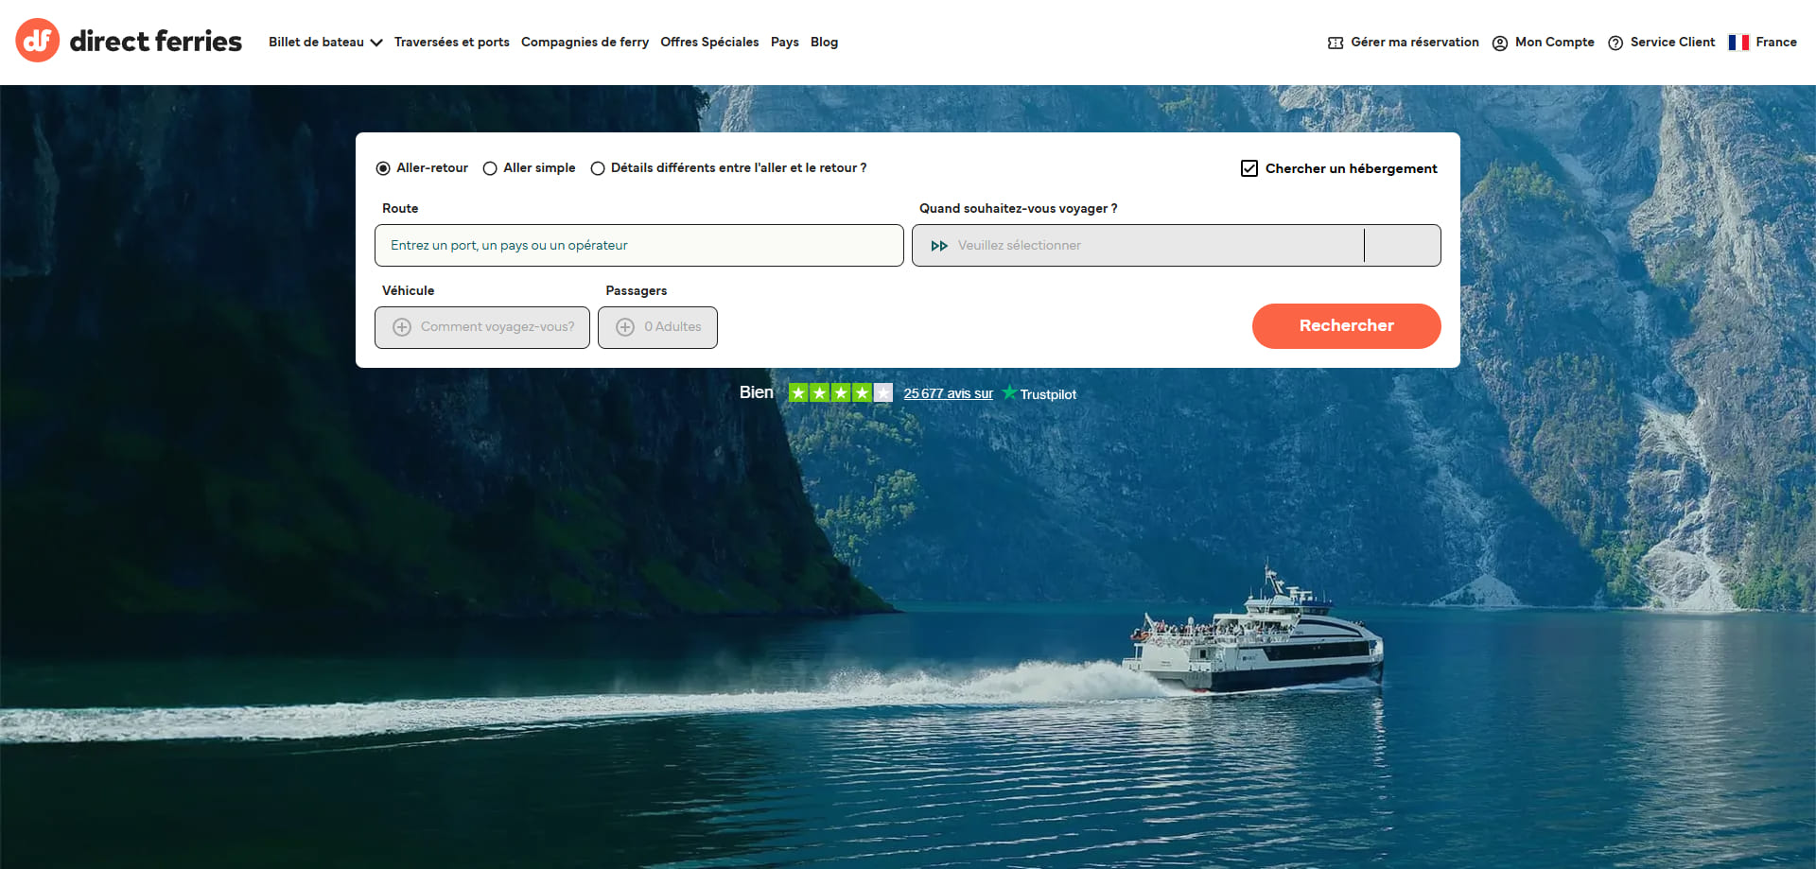Click the Trustpilot green star rating
The image size is (1816, 869).
click(x=840, y=392)
